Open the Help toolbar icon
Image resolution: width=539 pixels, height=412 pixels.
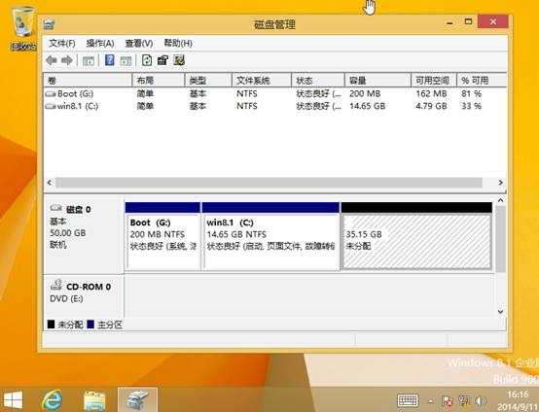pyautogui.click(x=109, y=60)
